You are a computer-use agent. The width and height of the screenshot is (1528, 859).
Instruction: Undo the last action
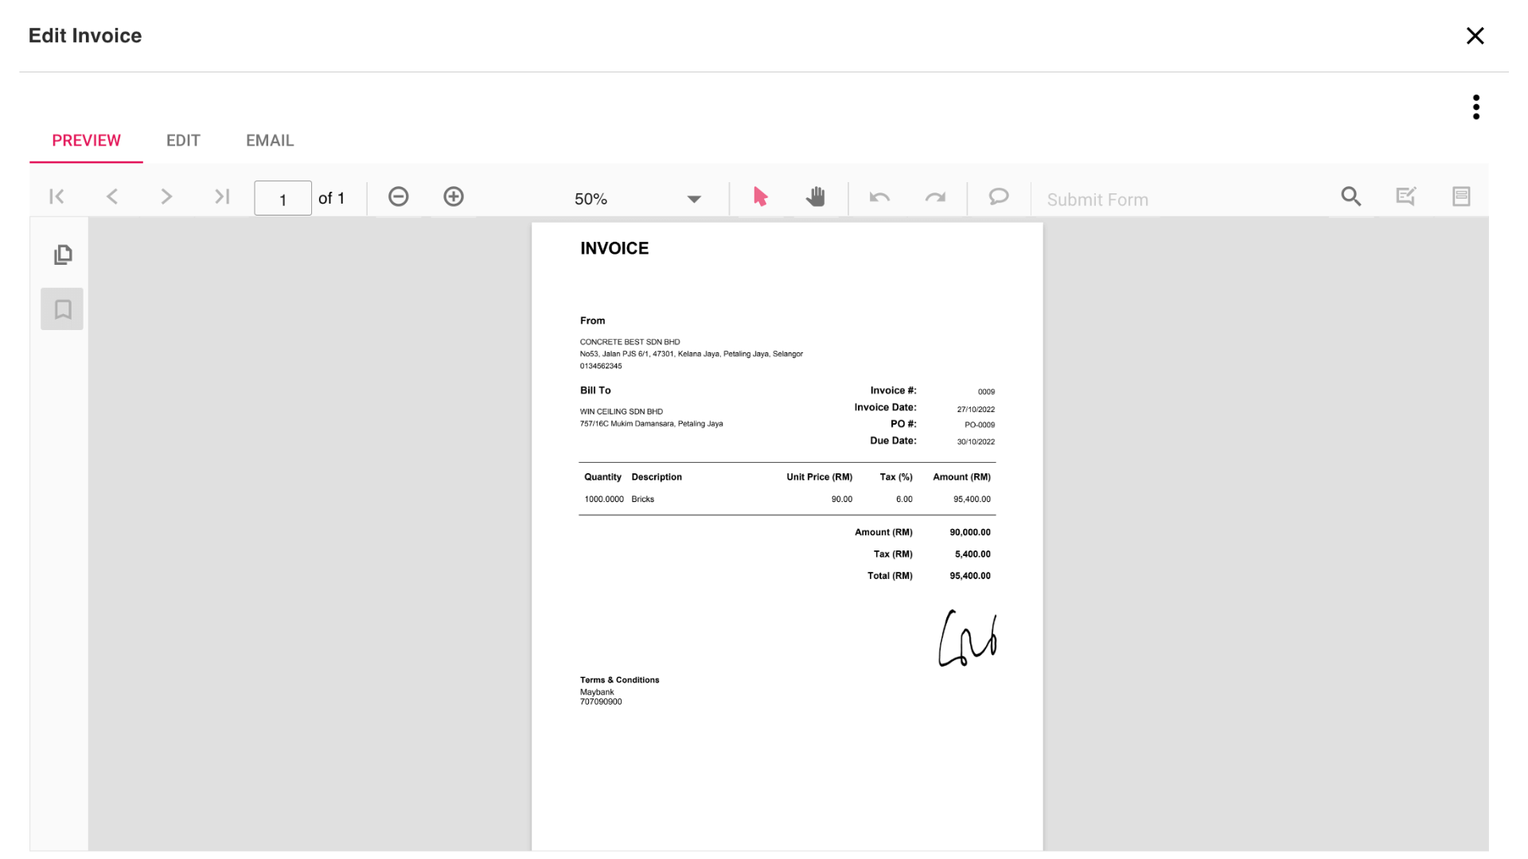[879, 197]
